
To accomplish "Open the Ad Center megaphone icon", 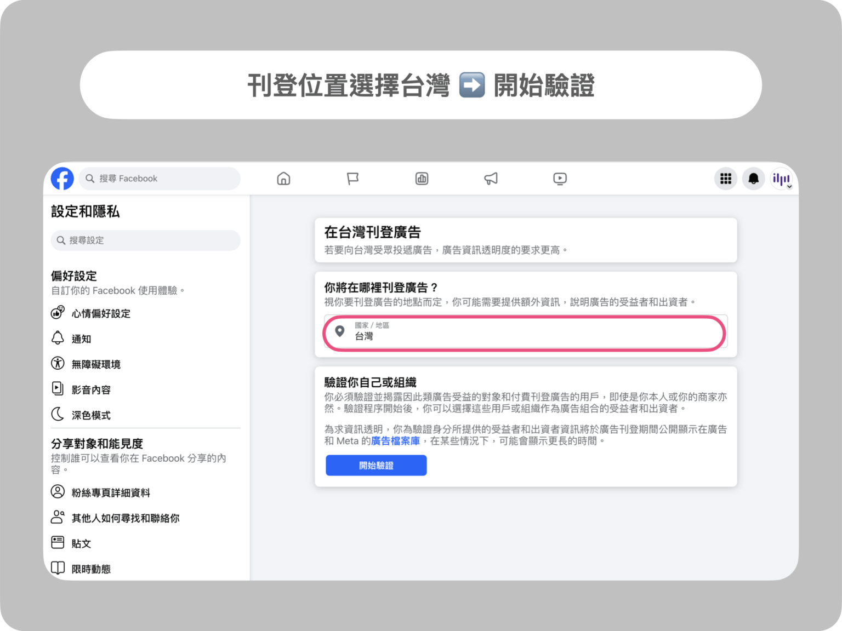I will click(x=491, y=179).
